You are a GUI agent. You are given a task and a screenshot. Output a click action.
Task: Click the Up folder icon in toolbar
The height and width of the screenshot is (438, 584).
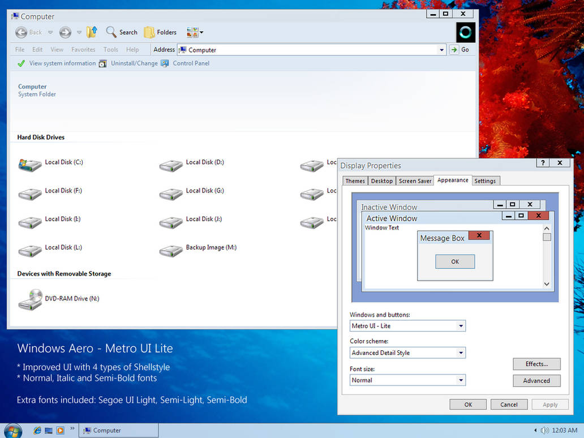point(92,32)
